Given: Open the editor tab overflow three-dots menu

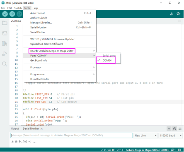Looking at the screenshot, I should point(179,21).
